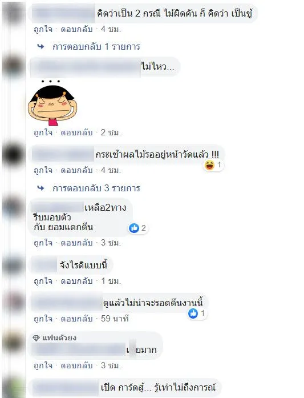Click the diamond top fan badge icon
Viewport: 304px width, 398px height.
(x=37, y=338)
